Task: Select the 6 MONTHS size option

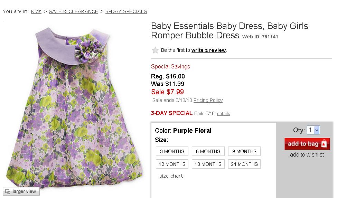Action: pos(208,151)
